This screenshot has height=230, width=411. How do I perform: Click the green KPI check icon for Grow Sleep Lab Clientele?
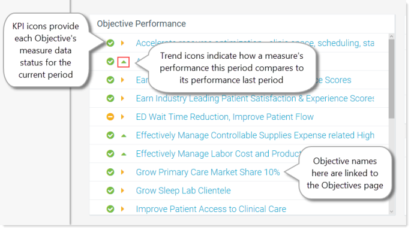click(110, 190)
